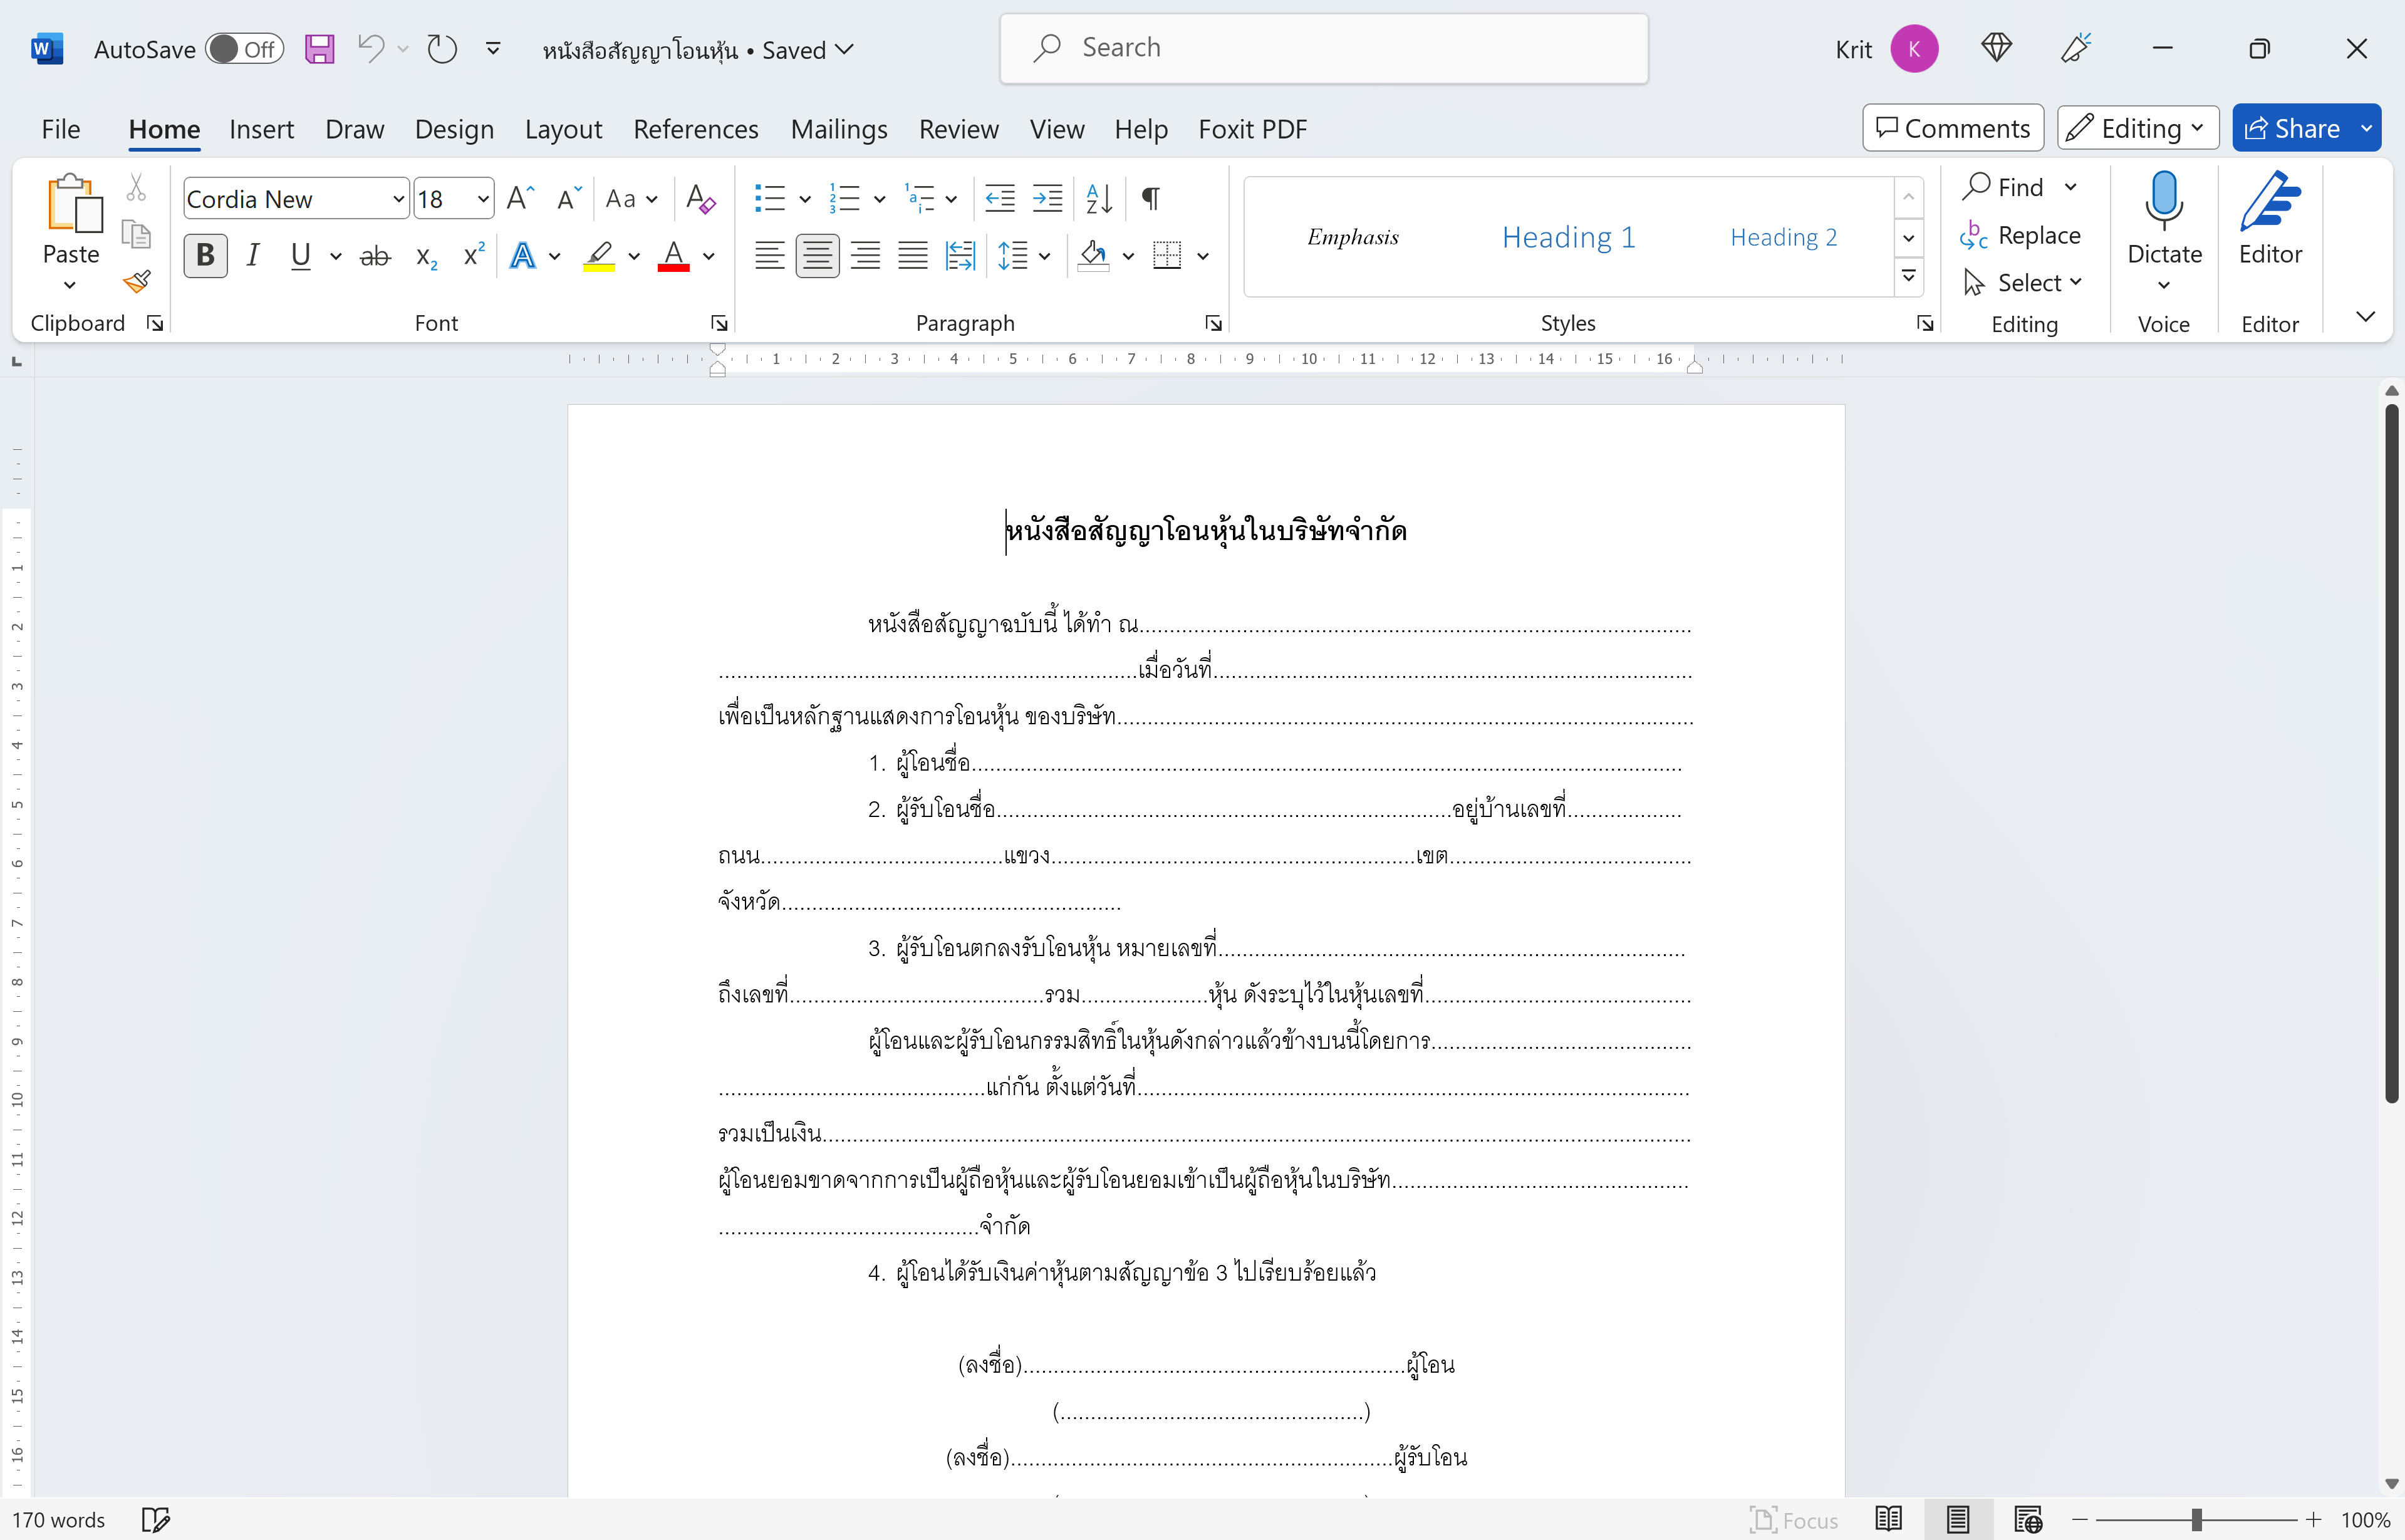Click the yellow Text Highlight Color button
Image resolution: width=2405 pixels, height=1540 pixels.
click(599, 256)
